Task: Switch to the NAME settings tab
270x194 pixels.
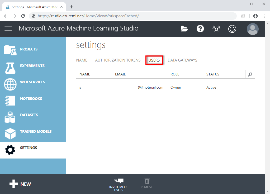Action: tap(82, 60)
